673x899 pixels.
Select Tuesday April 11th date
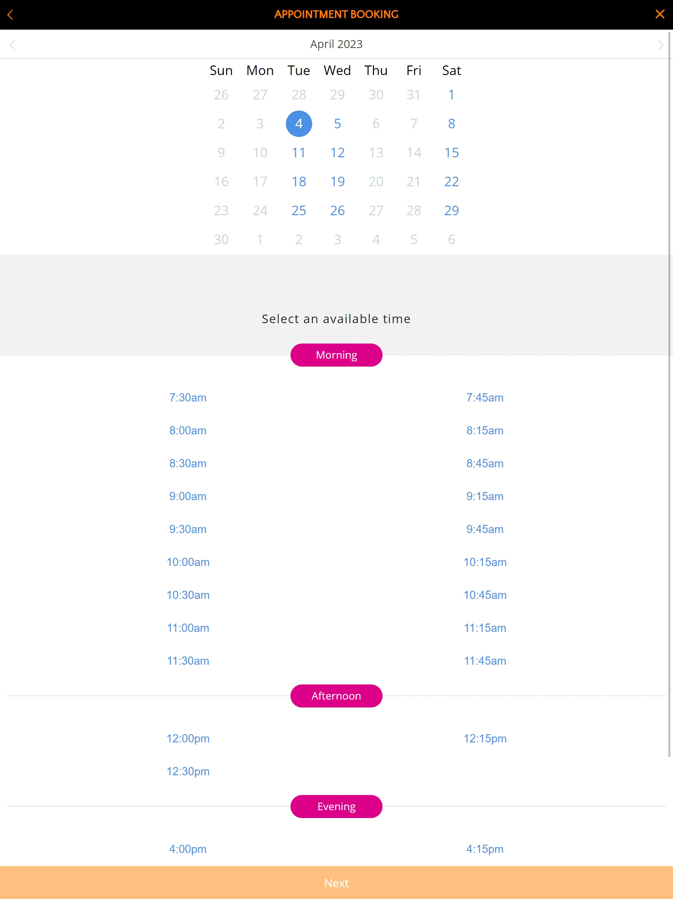coord(298,152)
